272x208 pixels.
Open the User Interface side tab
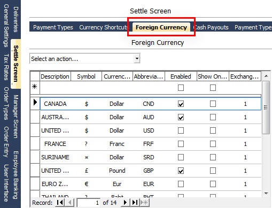6,183
